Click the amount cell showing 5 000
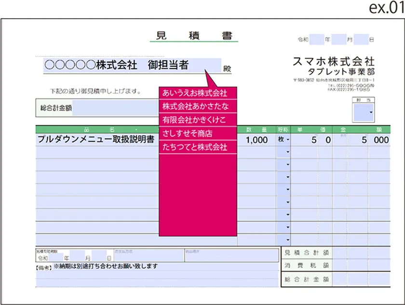This screenshot has height=305, width=405. [361, 140]
